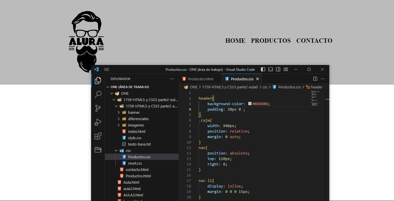Open the Search view in activity bar
This screenshot has width=394, height=201.
click(x=98, y=94)
